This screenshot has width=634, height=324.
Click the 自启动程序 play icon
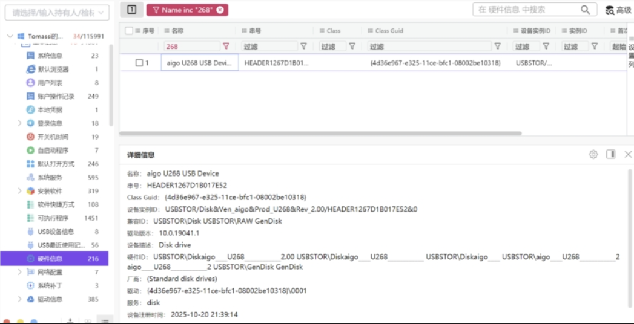pos(30,151)
